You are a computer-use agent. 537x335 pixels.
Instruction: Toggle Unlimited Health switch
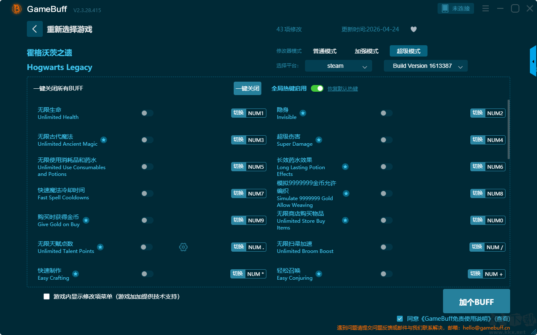pyautogui.click(x=147, y=113)
